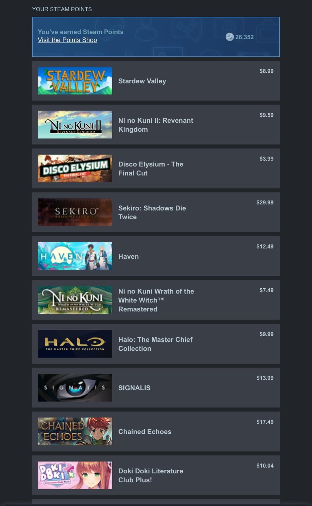Click the Disco Elysium Final Cut thumbnail
This screenshot has width=312, height=506.
click(x=75, y=169)
